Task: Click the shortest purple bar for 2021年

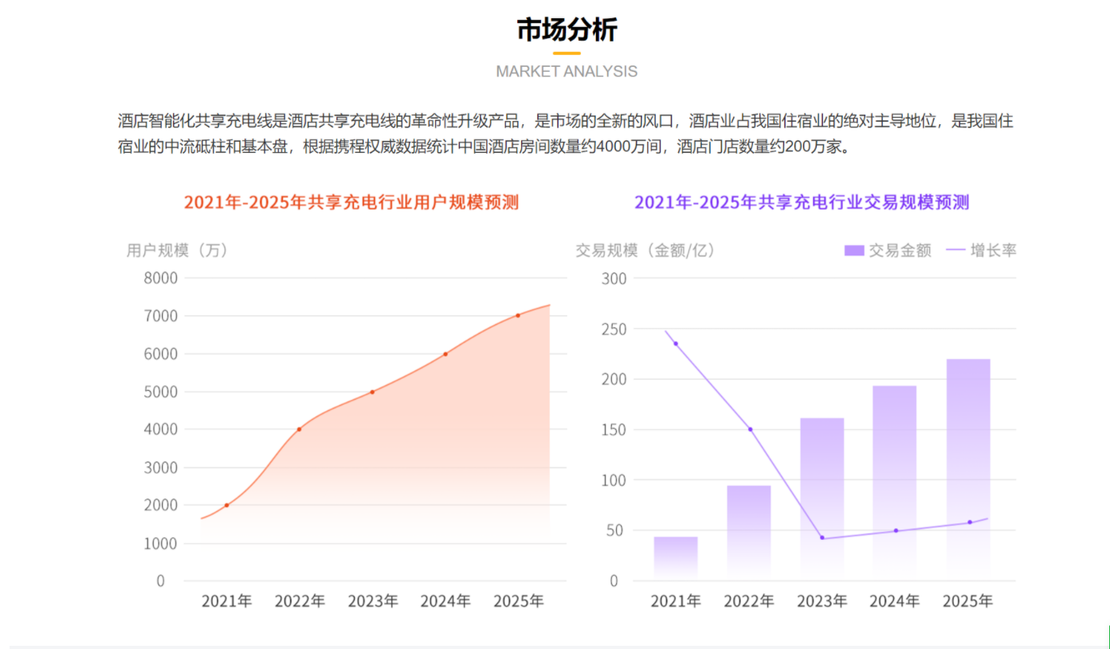Action: 676,557
